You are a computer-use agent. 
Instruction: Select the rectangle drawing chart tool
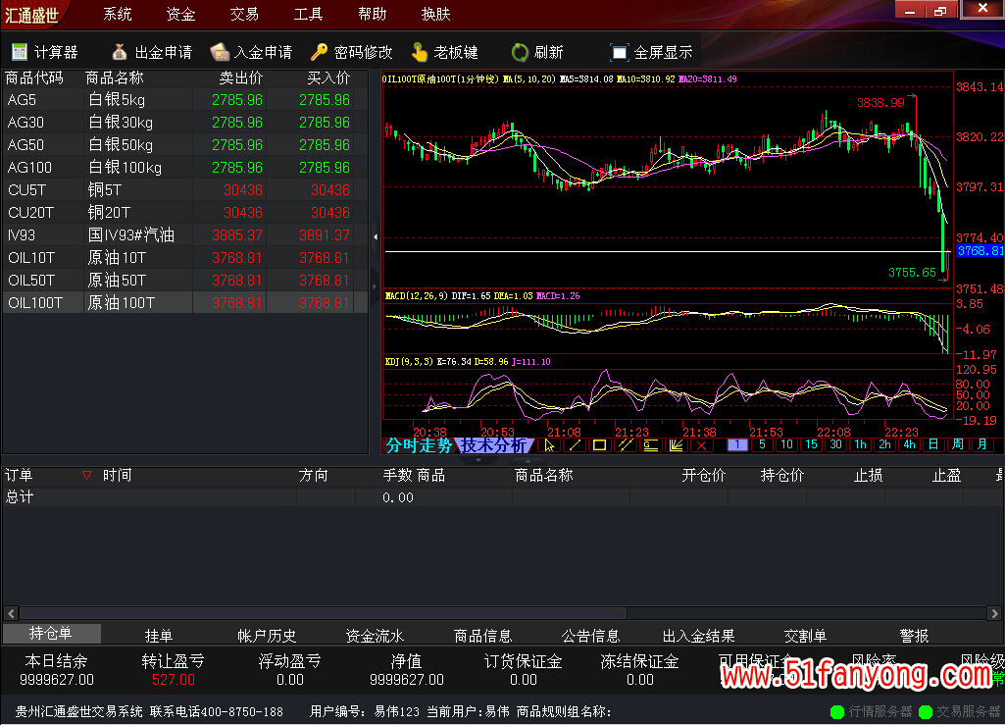click(599, 445)
